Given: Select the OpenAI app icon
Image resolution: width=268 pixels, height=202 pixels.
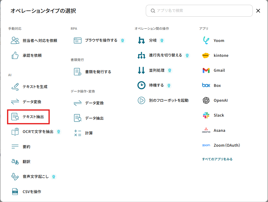Looking at the screenshot, I should 206,100.
